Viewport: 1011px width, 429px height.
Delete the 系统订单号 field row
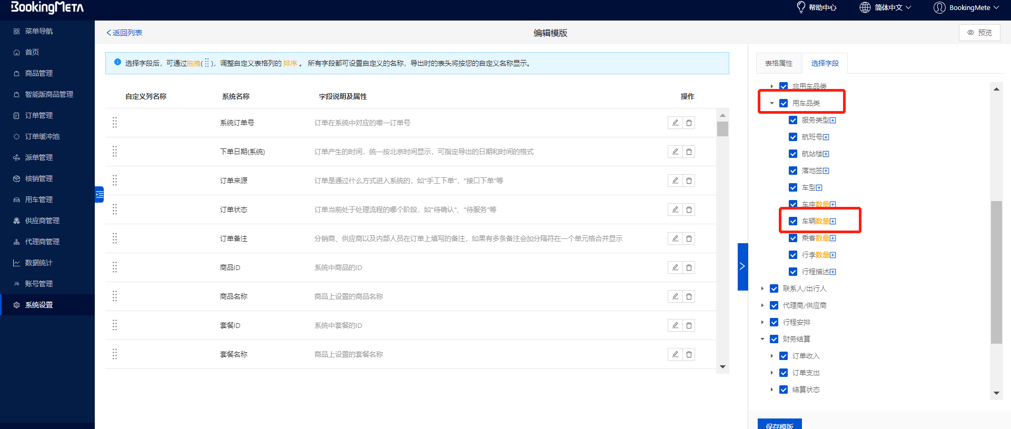(x=689, y=123)
